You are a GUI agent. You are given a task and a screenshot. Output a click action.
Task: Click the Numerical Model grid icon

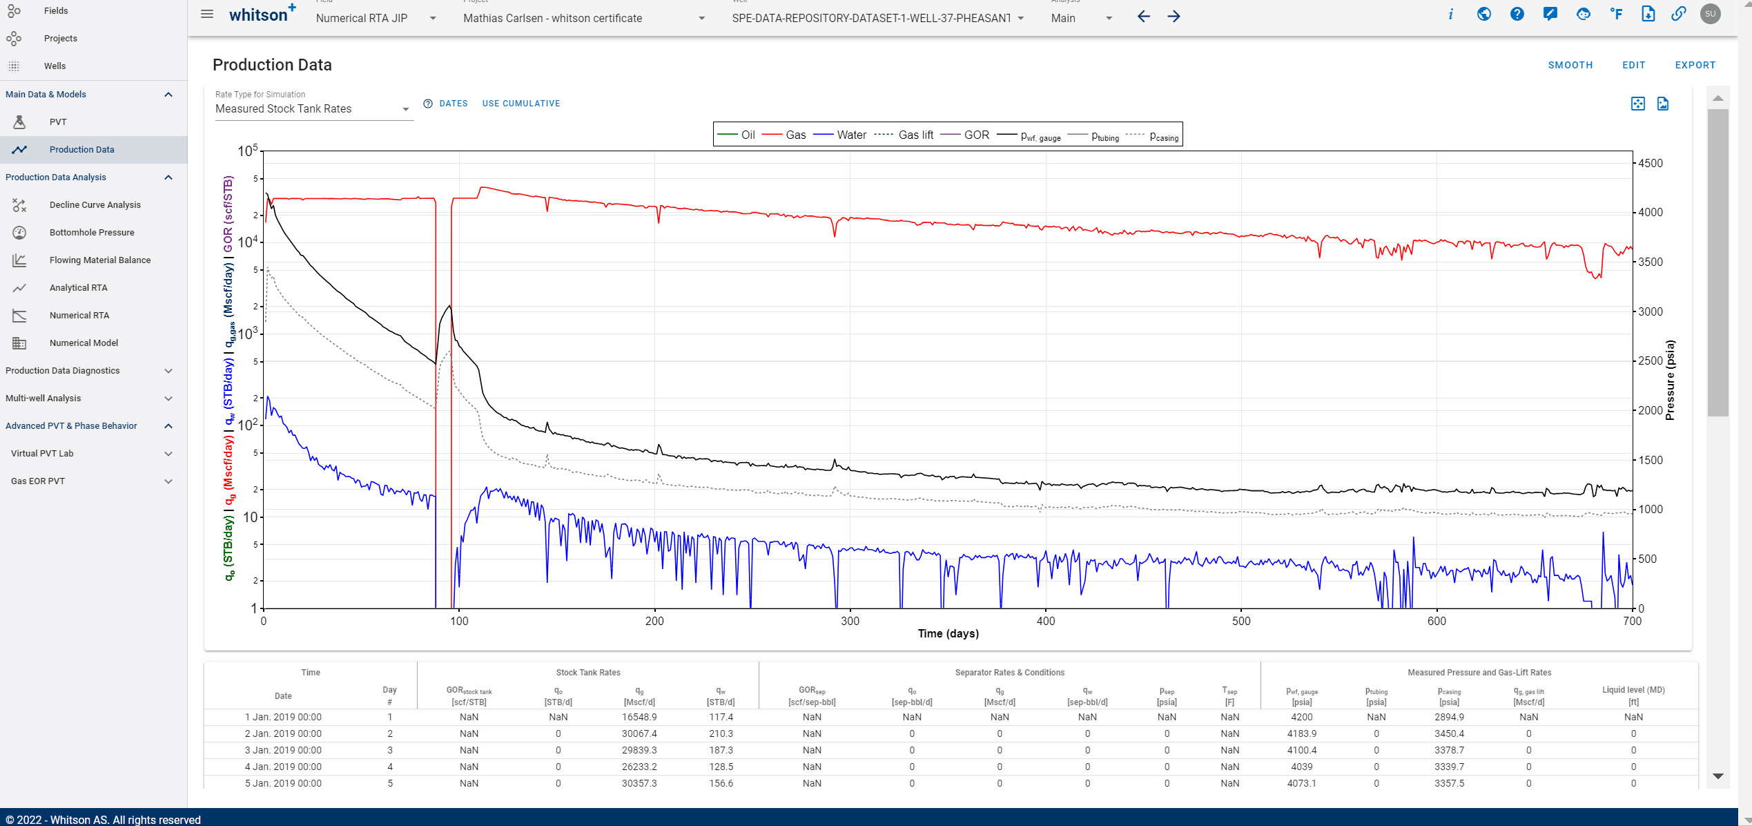click(x=19, y=343)
